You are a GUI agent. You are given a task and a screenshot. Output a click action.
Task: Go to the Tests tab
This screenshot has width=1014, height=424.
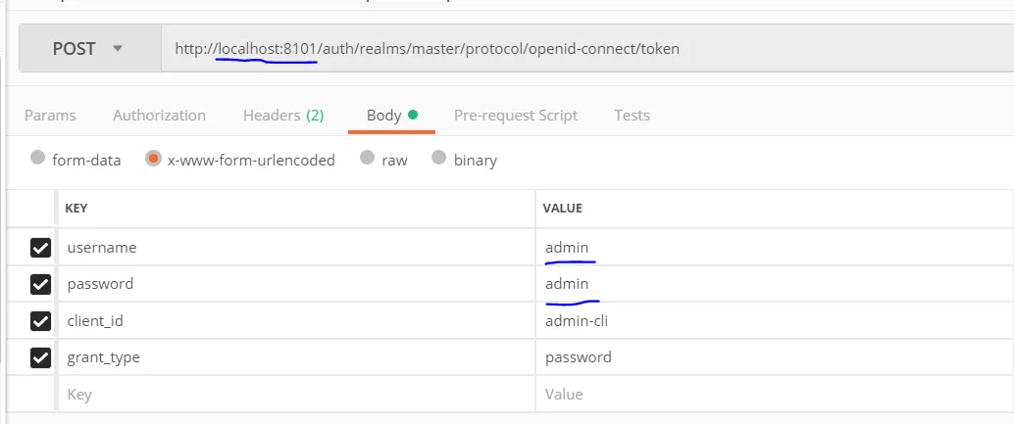click(632, 116)
